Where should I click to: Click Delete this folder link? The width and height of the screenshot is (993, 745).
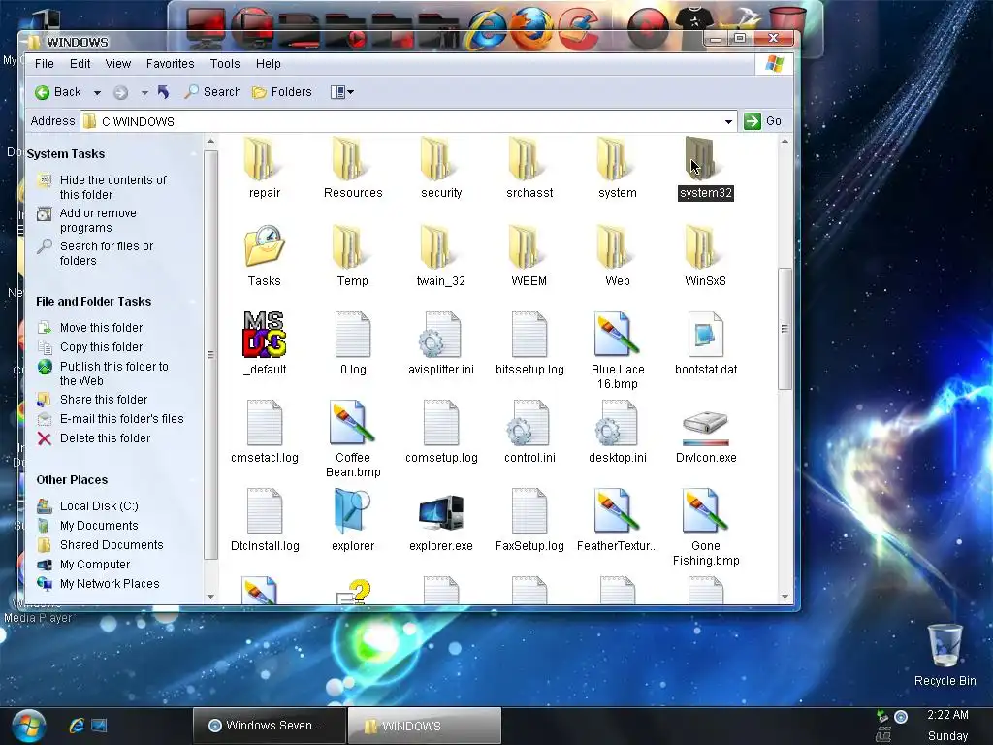coord(105,438)
